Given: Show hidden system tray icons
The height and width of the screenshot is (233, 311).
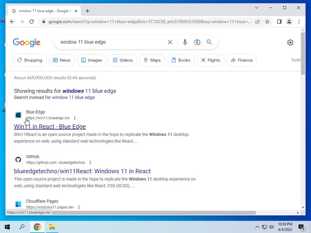Looking at the screenshot, I should click(x=257, y=227).
